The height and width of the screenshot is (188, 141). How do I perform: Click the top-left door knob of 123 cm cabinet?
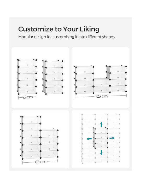point(85,72)
